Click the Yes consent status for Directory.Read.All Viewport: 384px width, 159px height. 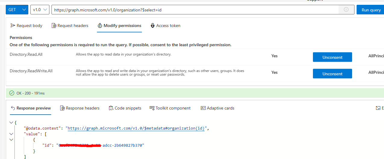click(x=274, y=56)
